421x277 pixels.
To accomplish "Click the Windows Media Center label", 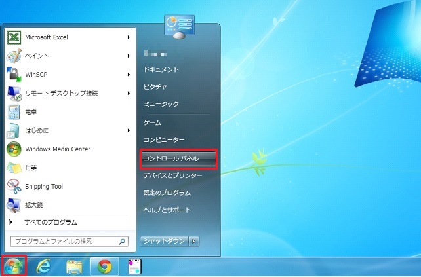I will click(58, 149).
